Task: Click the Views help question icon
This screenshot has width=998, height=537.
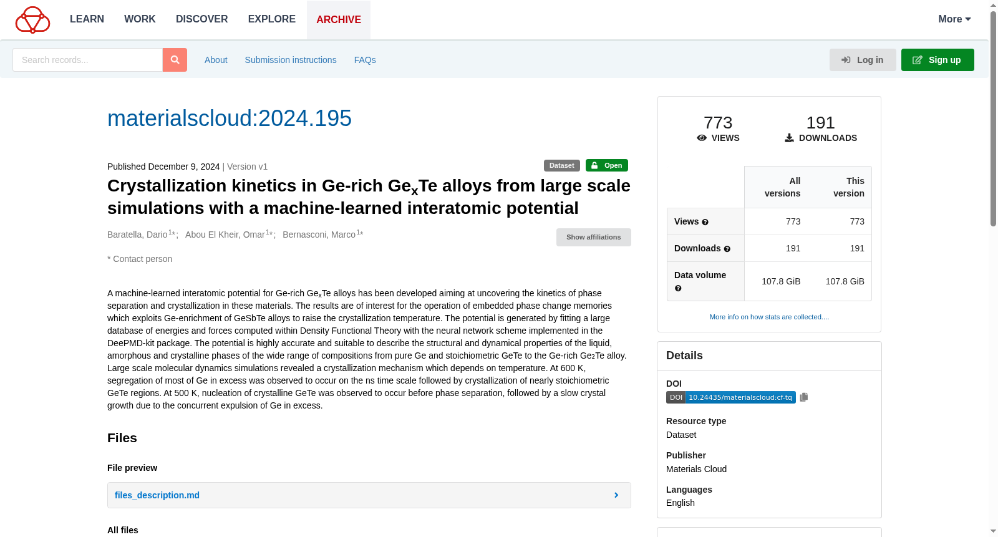Action: coord(705,222)
